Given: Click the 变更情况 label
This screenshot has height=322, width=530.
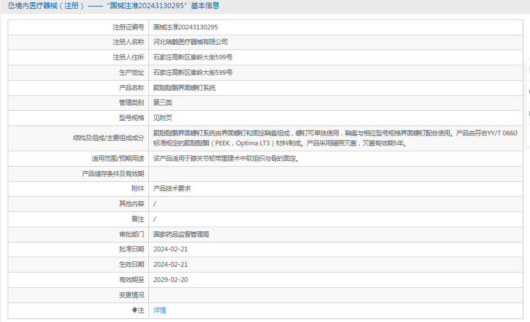Looking at the screenshot, I should point(131,295).
